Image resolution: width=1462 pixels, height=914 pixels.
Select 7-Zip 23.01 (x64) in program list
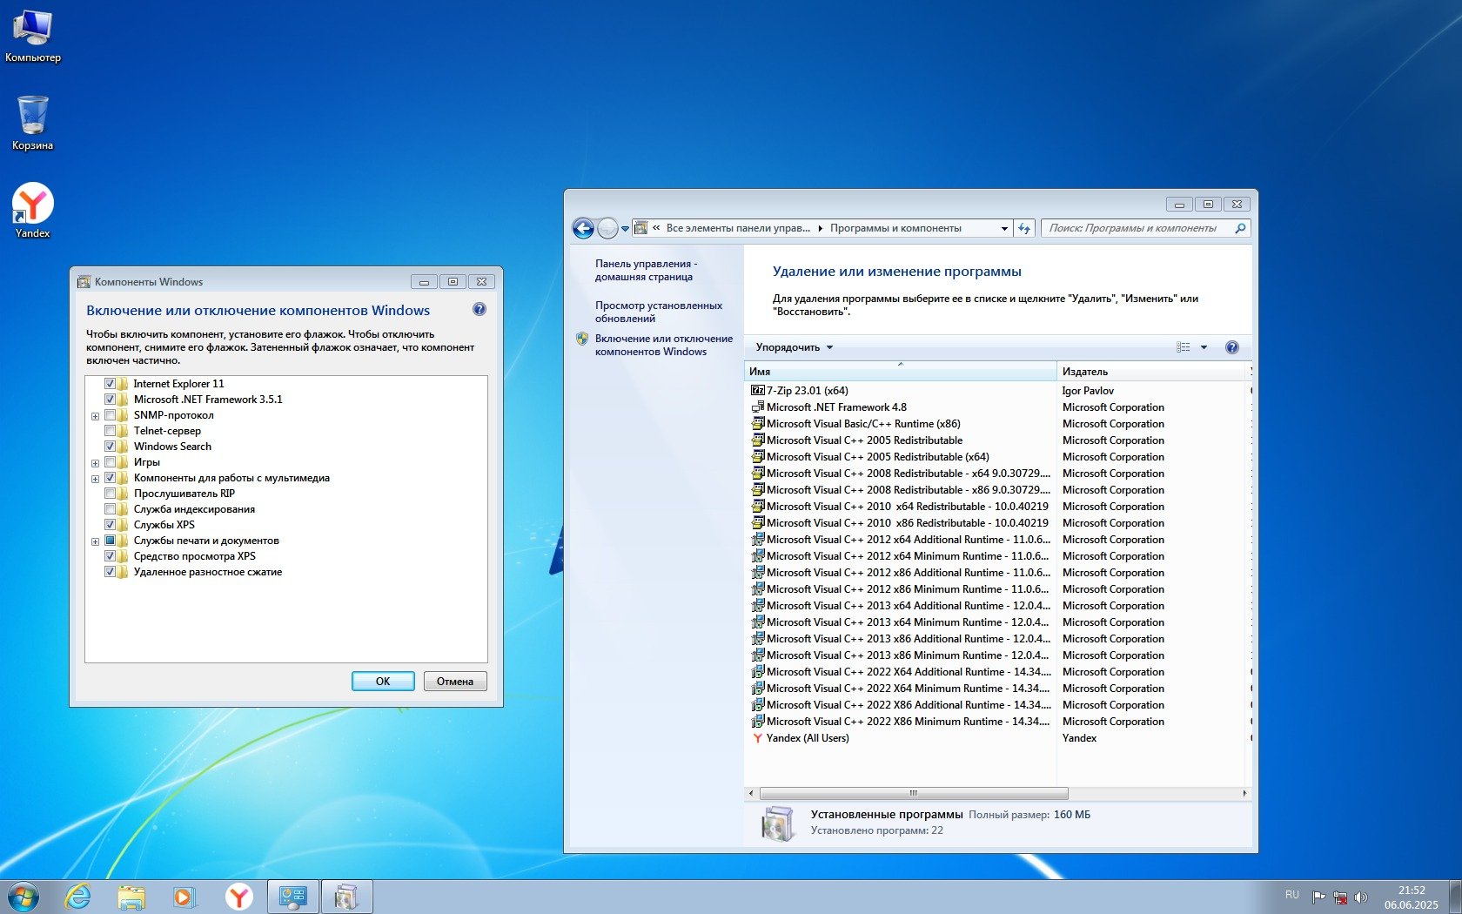[x=807, y=391]
